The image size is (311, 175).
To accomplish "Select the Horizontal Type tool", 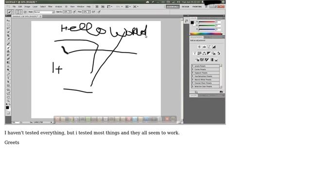I will (8, 78).
